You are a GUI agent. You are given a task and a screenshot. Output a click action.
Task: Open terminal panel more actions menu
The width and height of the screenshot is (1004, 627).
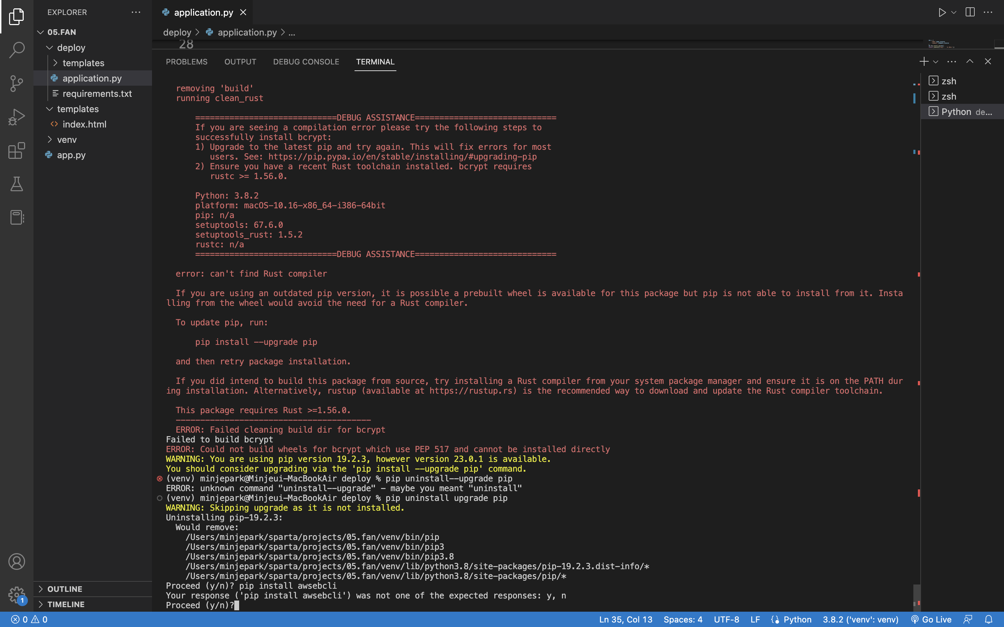[952, 61]
